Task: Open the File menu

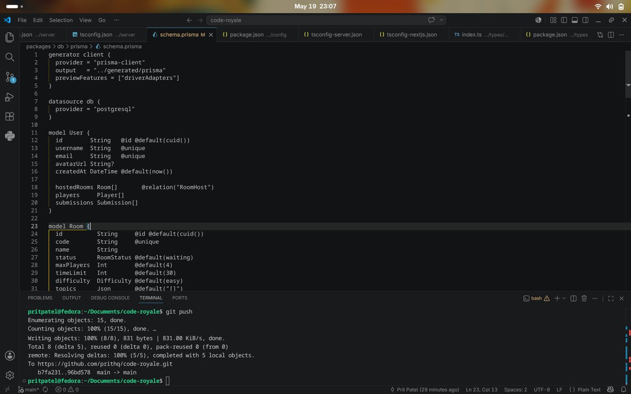Action: pyautogui.click(x=22, y=20)
